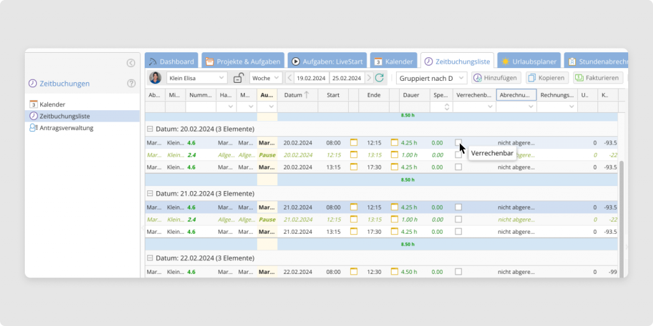Open the Aufgaben: LiveStart tab
Viewport: 653px width, 326px height.
point(326,62)
